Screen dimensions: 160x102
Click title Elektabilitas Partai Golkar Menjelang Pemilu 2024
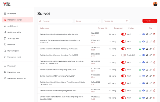pyautogui.click(x=58, y=91)
